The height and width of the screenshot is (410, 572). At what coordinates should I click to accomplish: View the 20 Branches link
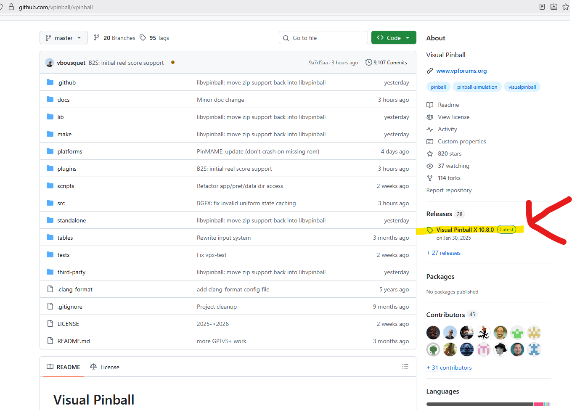pos(114,38)
